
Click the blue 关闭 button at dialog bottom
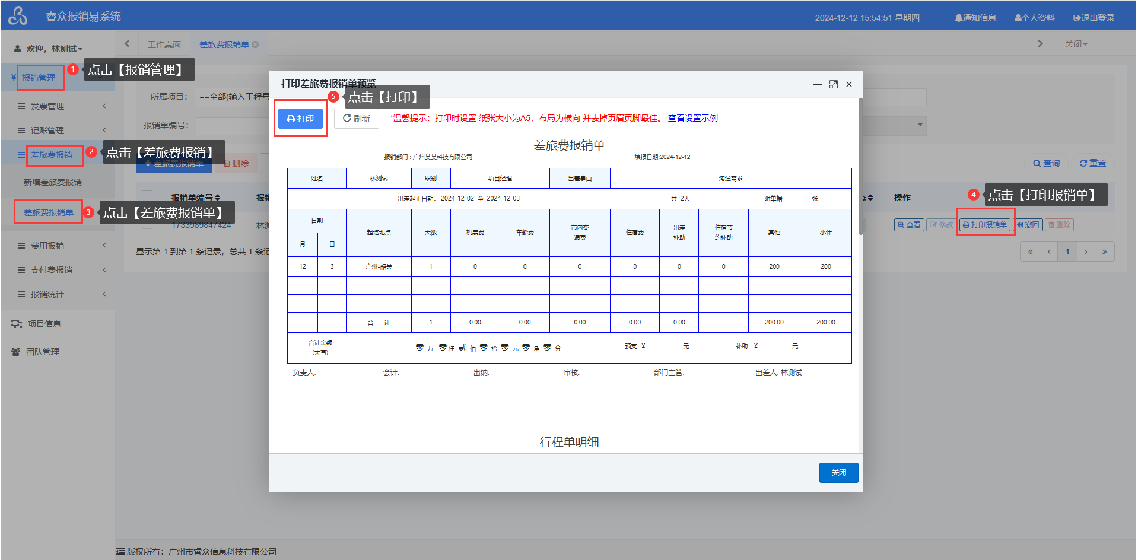click(838, 473)
